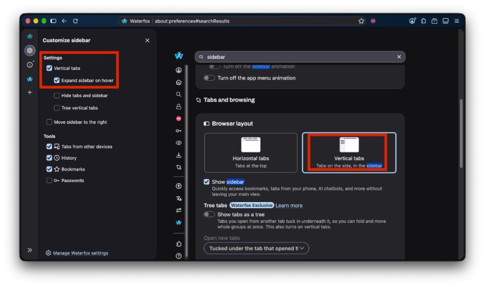Viewport: 485px width, 287px height.
Task: Click in the preferences search field
Action: pyautogui.click(x=300, y=56)
